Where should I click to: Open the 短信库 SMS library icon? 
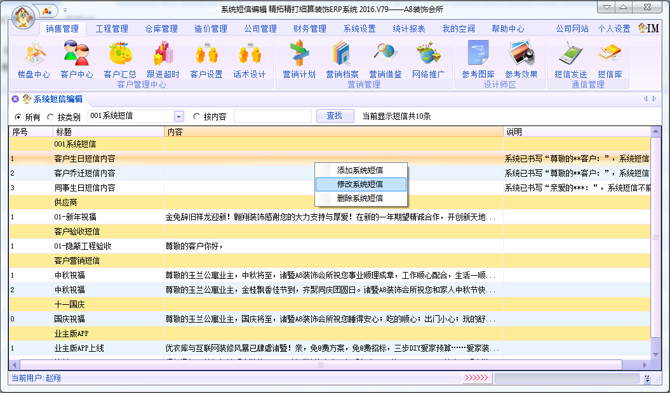click(610, 60)
